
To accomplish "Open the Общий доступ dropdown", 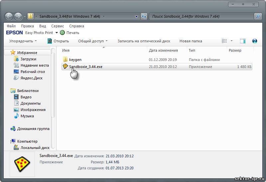I will tap(93, 41).
